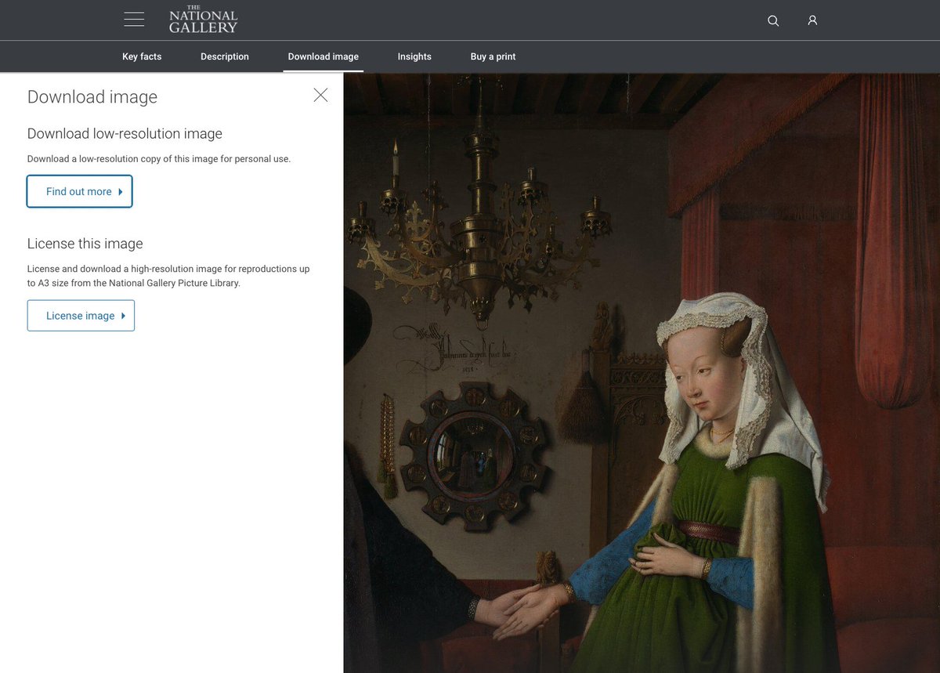
Task: Select the Download image tab
Action: (324, 56)
